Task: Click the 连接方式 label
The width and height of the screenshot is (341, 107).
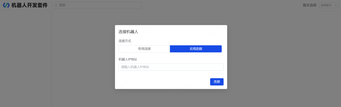Action: (125, 41)
